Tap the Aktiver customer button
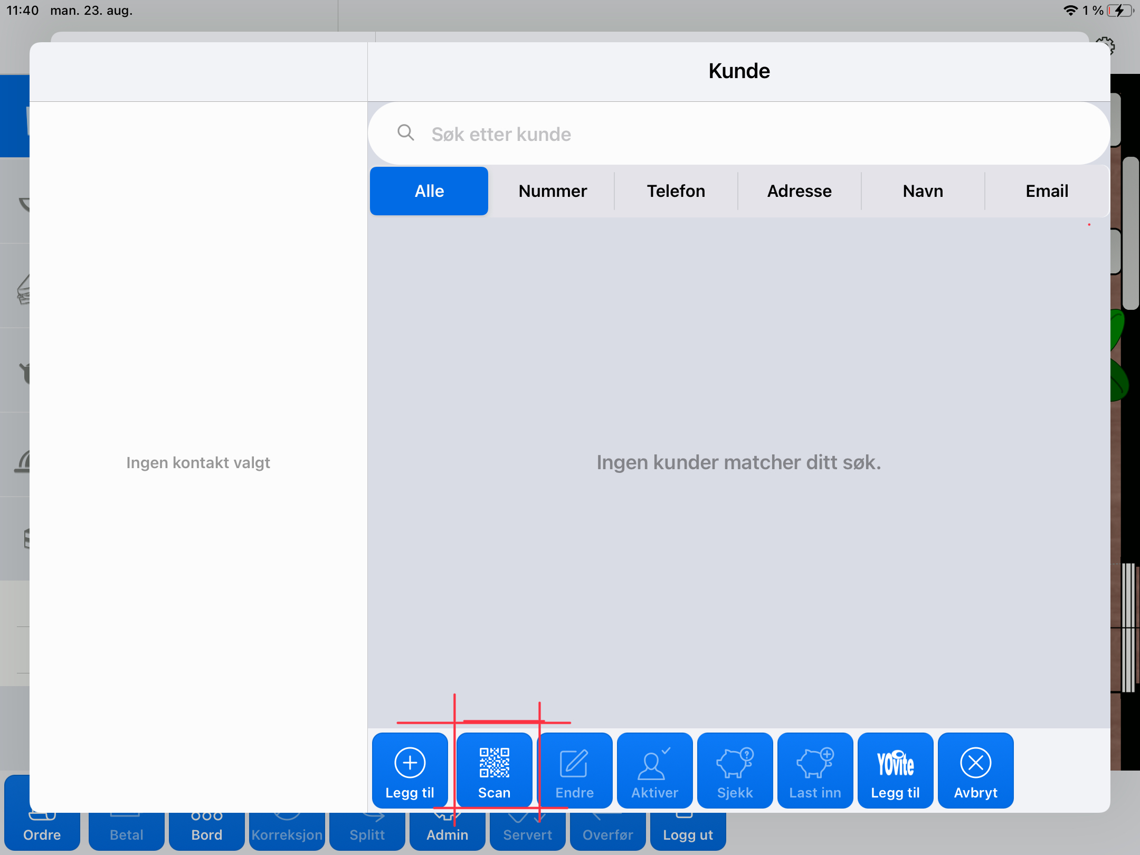Image resolution: width=1140 pixels, height=855 pixels. [x=655, y=770]
